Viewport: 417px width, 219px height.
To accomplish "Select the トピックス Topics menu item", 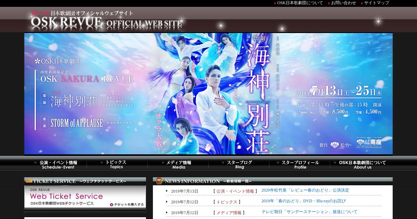I will pos(116,165).
